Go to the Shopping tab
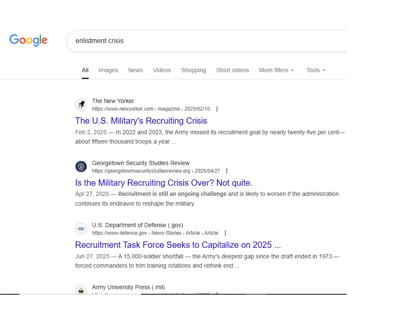396x320 pixels. 193,70
